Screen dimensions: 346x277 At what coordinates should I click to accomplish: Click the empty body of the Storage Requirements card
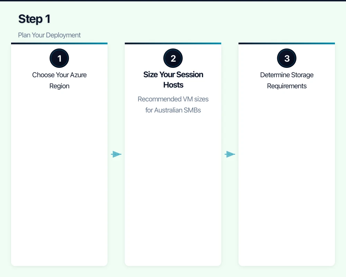[x=287, y=173]
